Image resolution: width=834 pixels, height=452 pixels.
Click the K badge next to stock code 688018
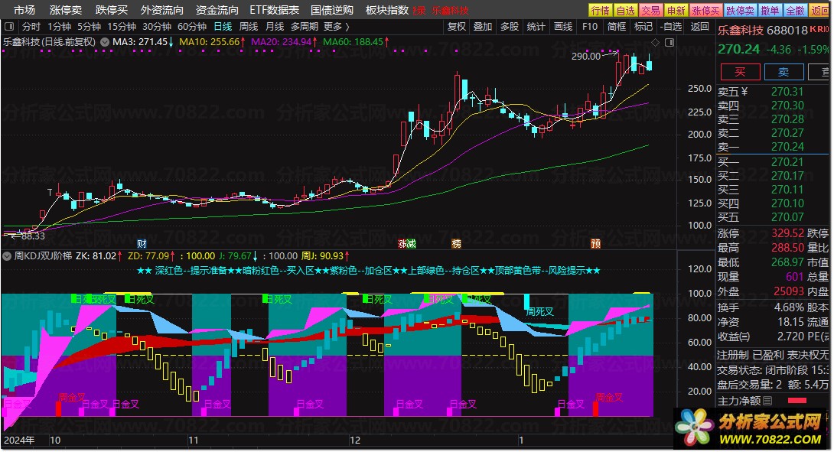pyautogui.click(x=813, y=29)
